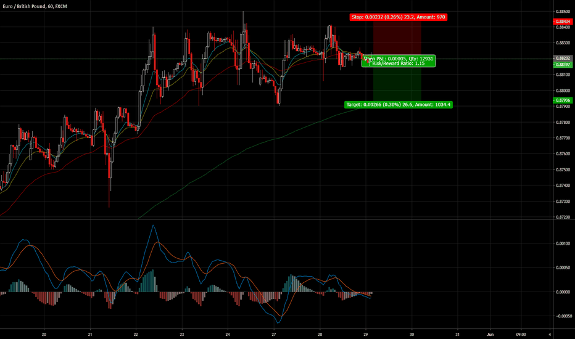Click the 0.87600 price axis label

coord(563,154)
